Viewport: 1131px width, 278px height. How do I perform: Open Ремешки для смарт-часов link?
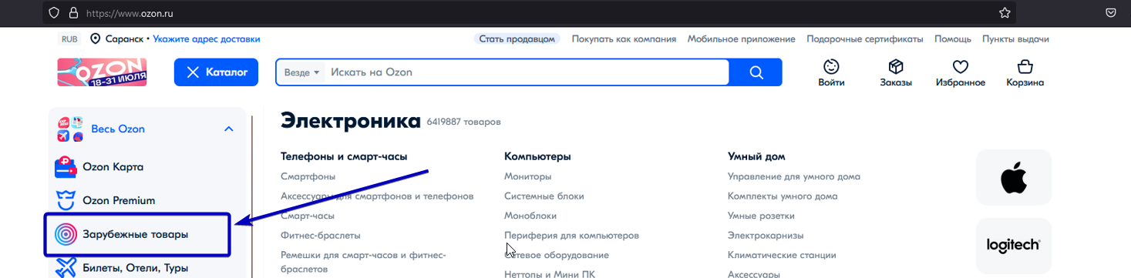coord(363,262)
